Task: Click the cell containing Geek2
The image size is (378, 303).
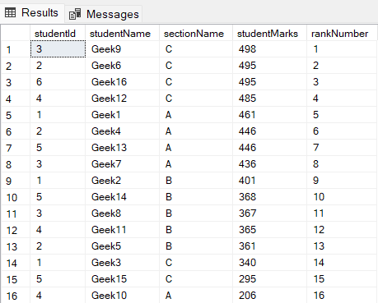Action: coord(123,181)
